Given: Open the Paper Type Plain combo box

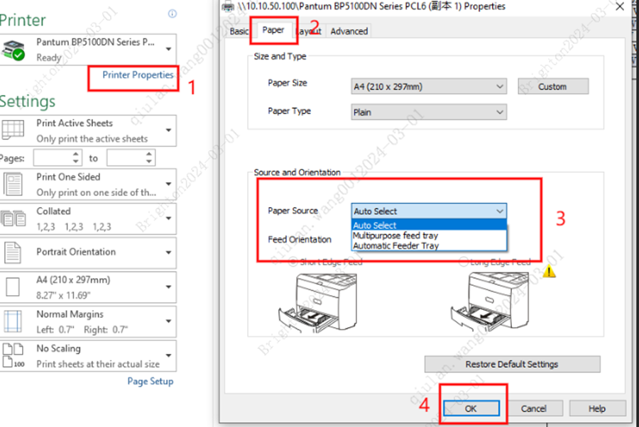Looking at the screenshot, I should pos(429,112).
